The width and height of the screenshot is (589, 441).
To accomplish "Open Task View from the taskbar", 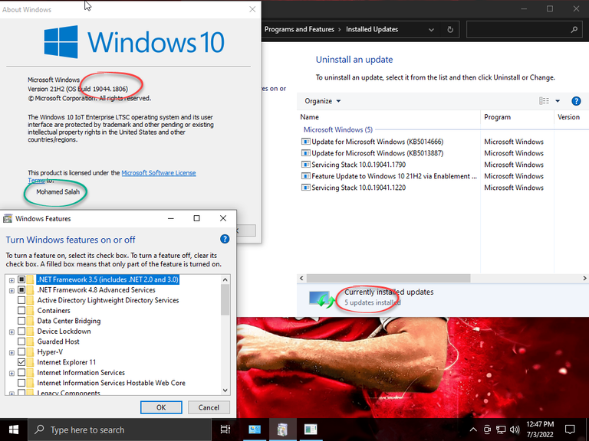I will click(225, 430).
